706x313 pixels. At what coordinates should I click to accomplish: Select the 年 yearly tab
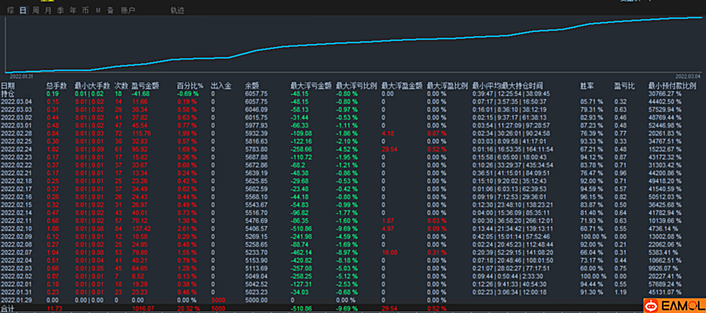point(73,10)
